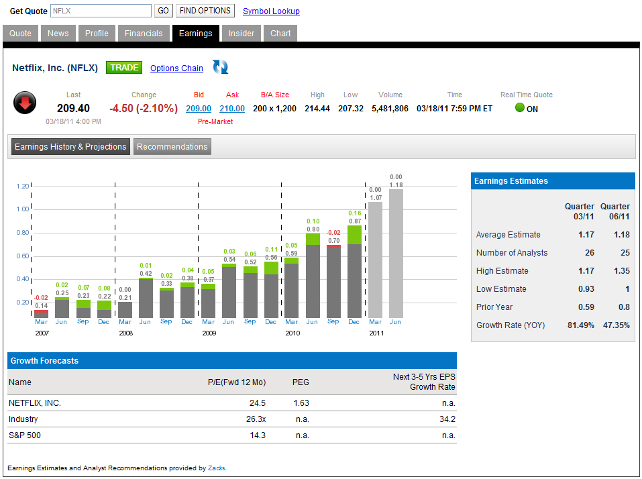Click the Bid price 209.00
Viewport: 642px width, 479px height.
tap(199, 109)
